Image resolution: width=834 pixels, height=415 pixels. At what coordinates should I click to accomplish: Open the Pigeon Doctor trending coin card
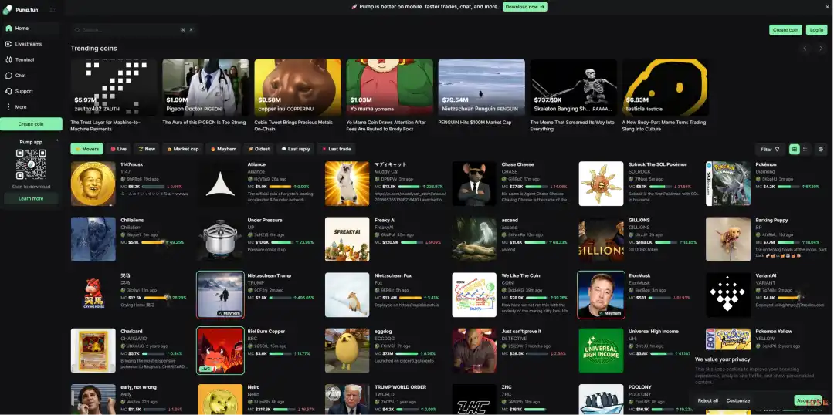[x=205, y=93]
